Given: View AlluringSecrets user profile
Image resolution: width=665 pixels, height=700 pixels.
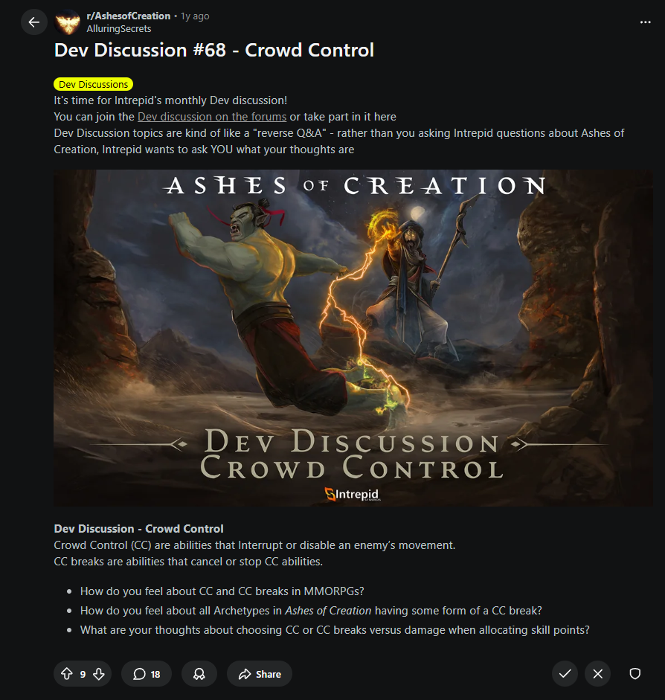Looking at the screenshot, I should [119, 28].
